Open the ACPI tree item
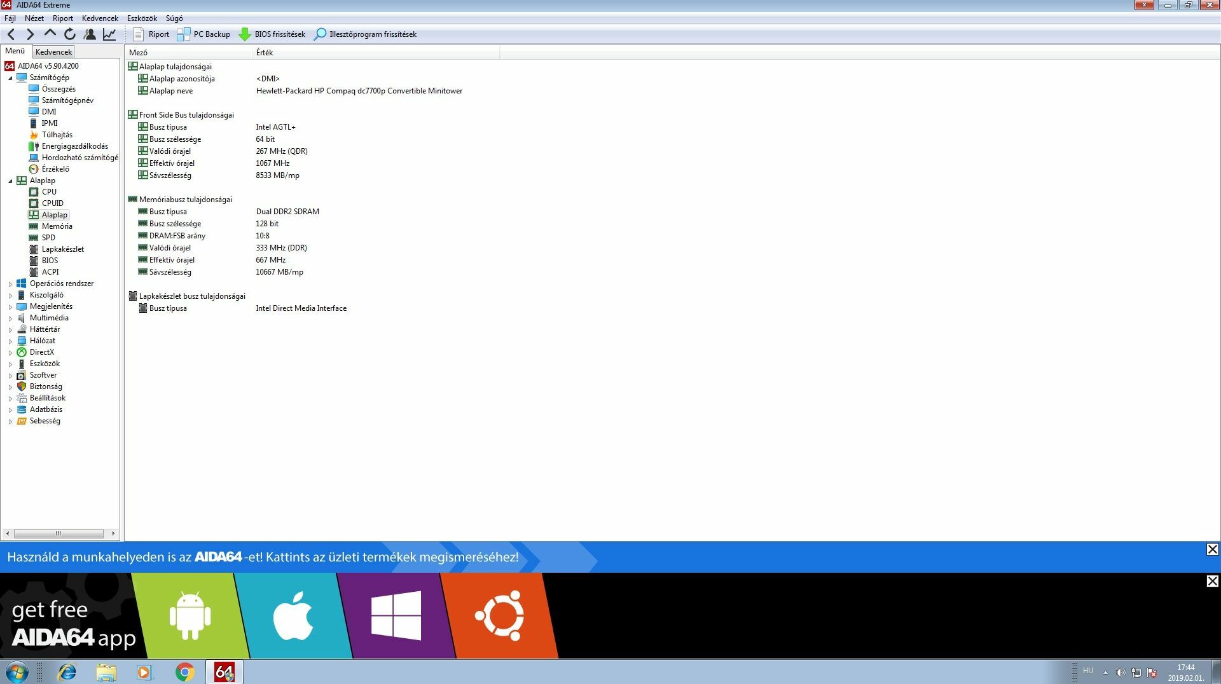1221x684 pixels. (x=50, y=272)
